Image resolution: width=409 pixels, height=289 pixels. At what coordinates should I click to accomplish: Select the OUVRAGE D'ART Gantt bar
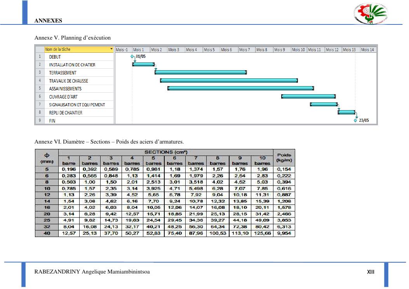(x=308, y=97)
